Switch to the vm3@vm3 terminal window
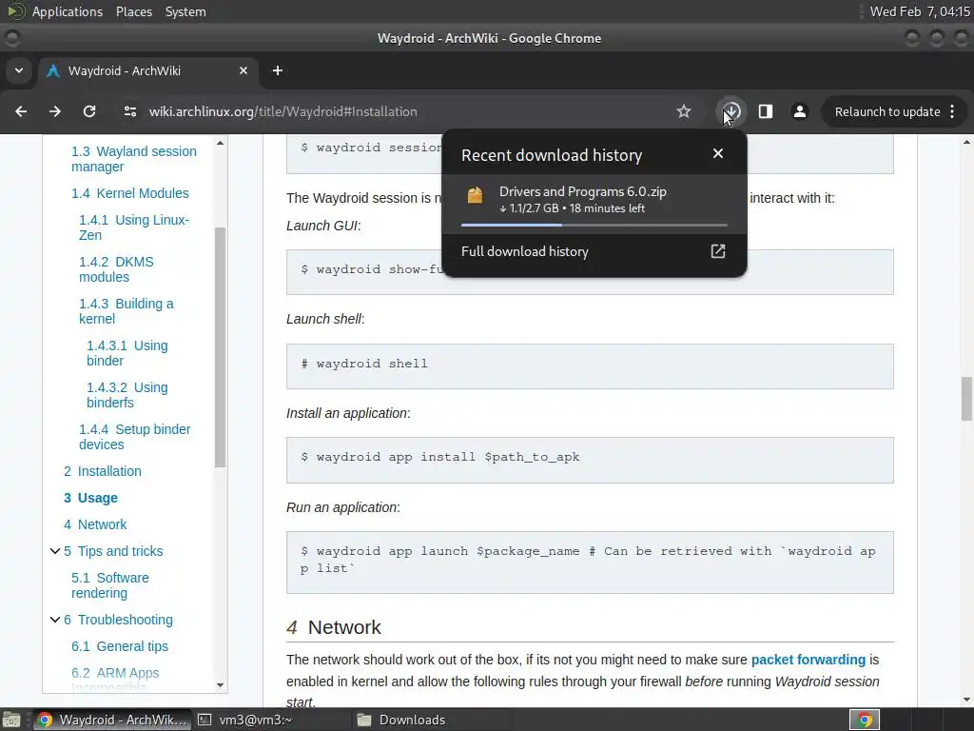 pyautogui.click(x=271, y=720)
